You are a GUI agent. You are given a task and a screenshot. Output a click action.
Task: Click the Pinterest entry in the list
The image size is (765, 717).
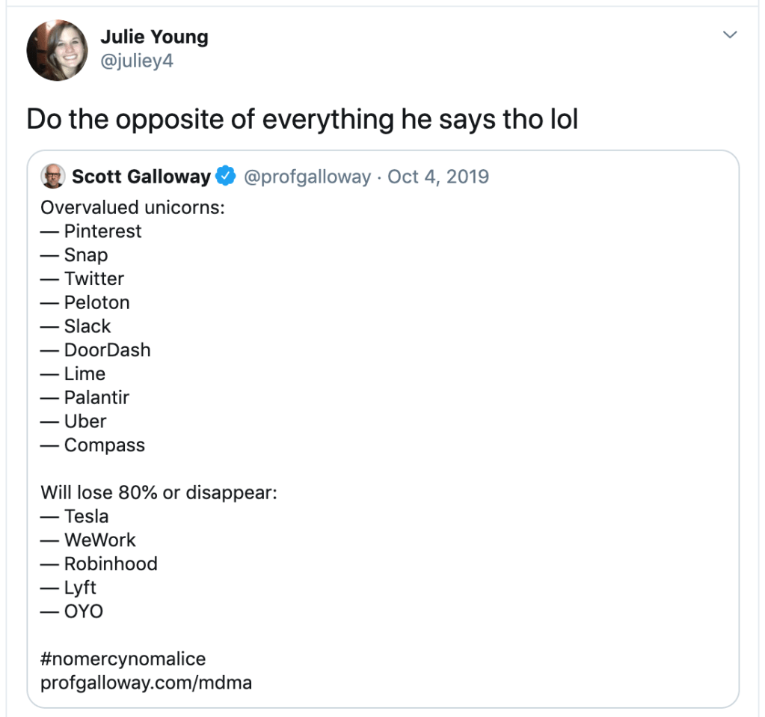pyautogui.click(x=102, y=231)
